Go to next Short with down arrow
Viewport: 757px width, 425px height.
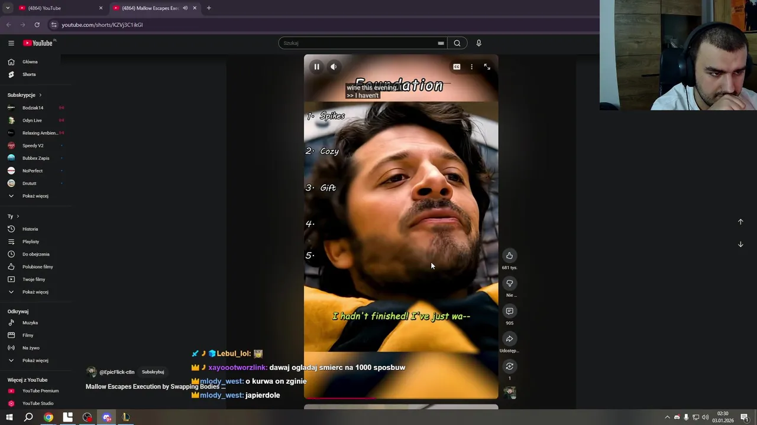tap(740, 244)
